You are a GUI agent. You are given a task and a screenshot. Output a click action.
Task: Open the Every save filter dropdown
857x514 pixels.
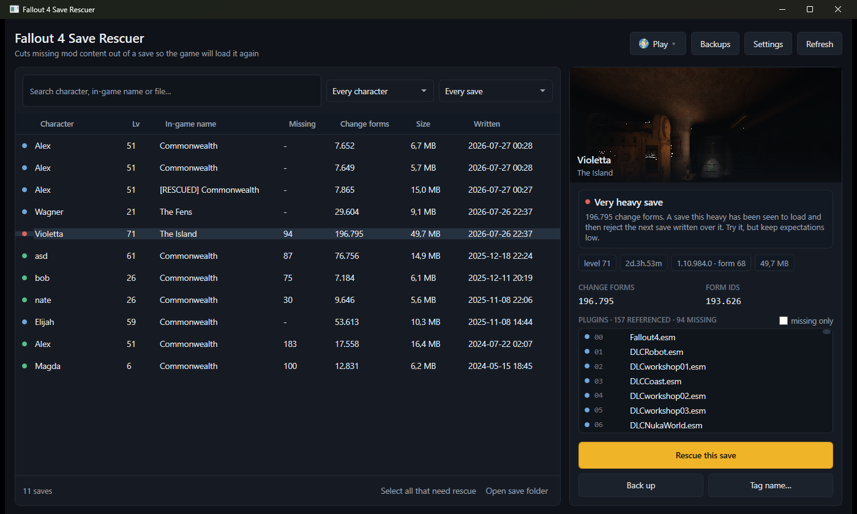(496, 91)
